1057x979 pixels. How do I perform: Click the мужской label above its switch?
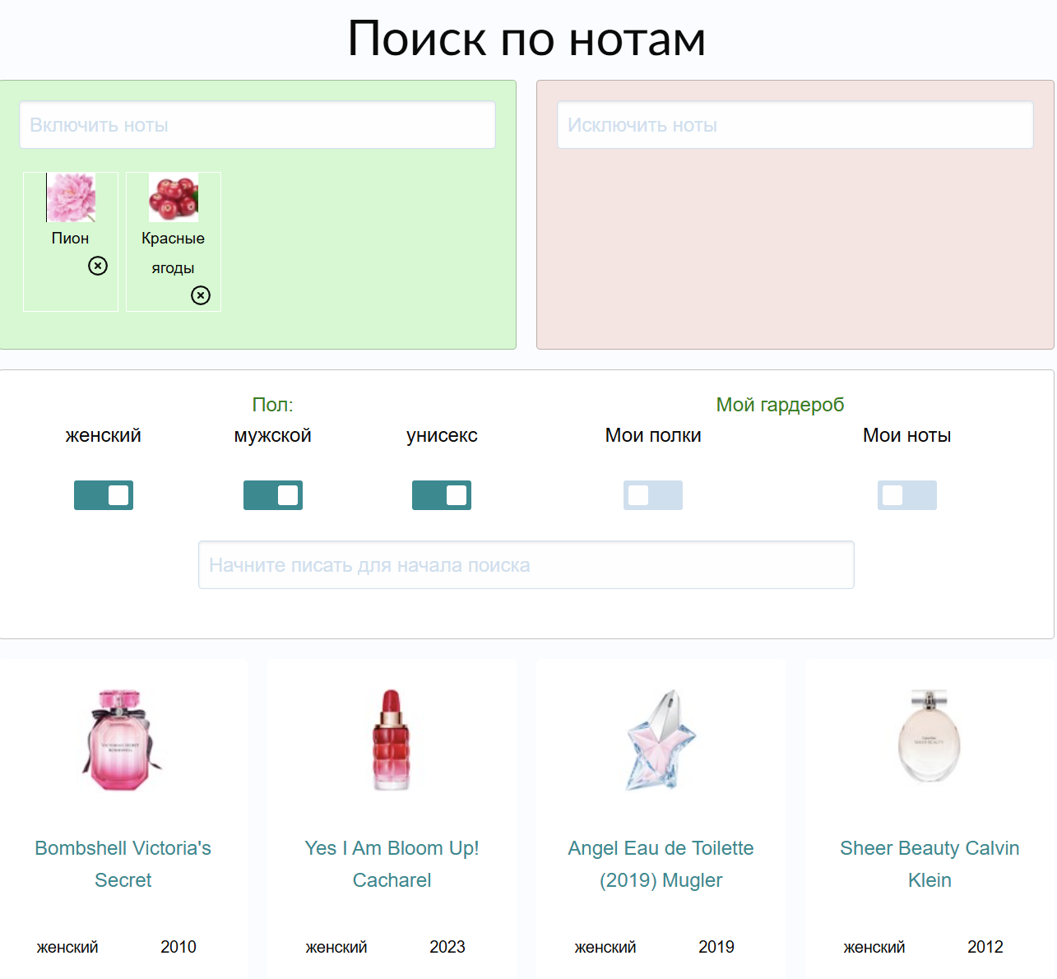273,436
